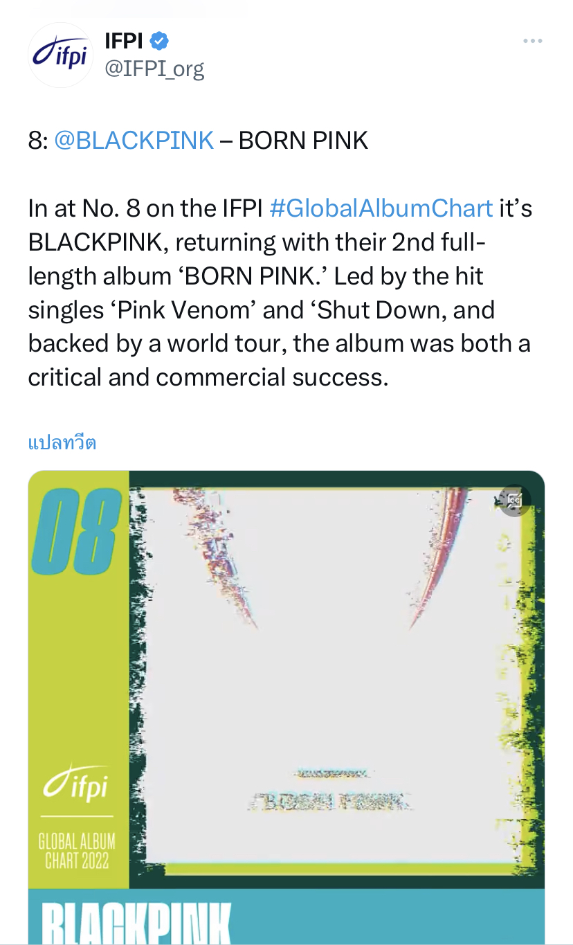Screen dimensions: 573x945
Task: Open the @IFPI_org handle
Action: (x=154, y=69)
